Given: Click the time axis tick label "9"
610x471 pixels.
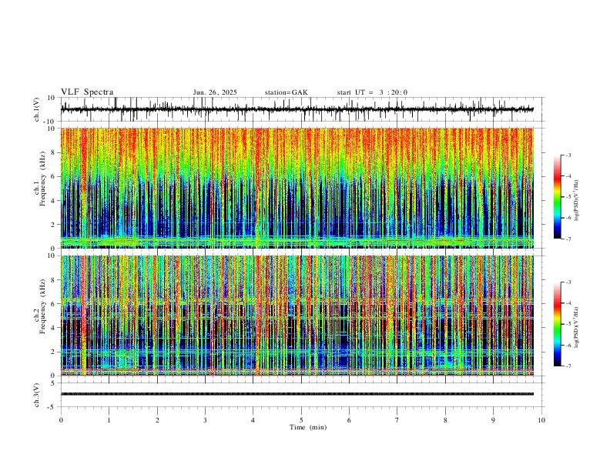Looking at the screenshot, I should click(493, 420).
